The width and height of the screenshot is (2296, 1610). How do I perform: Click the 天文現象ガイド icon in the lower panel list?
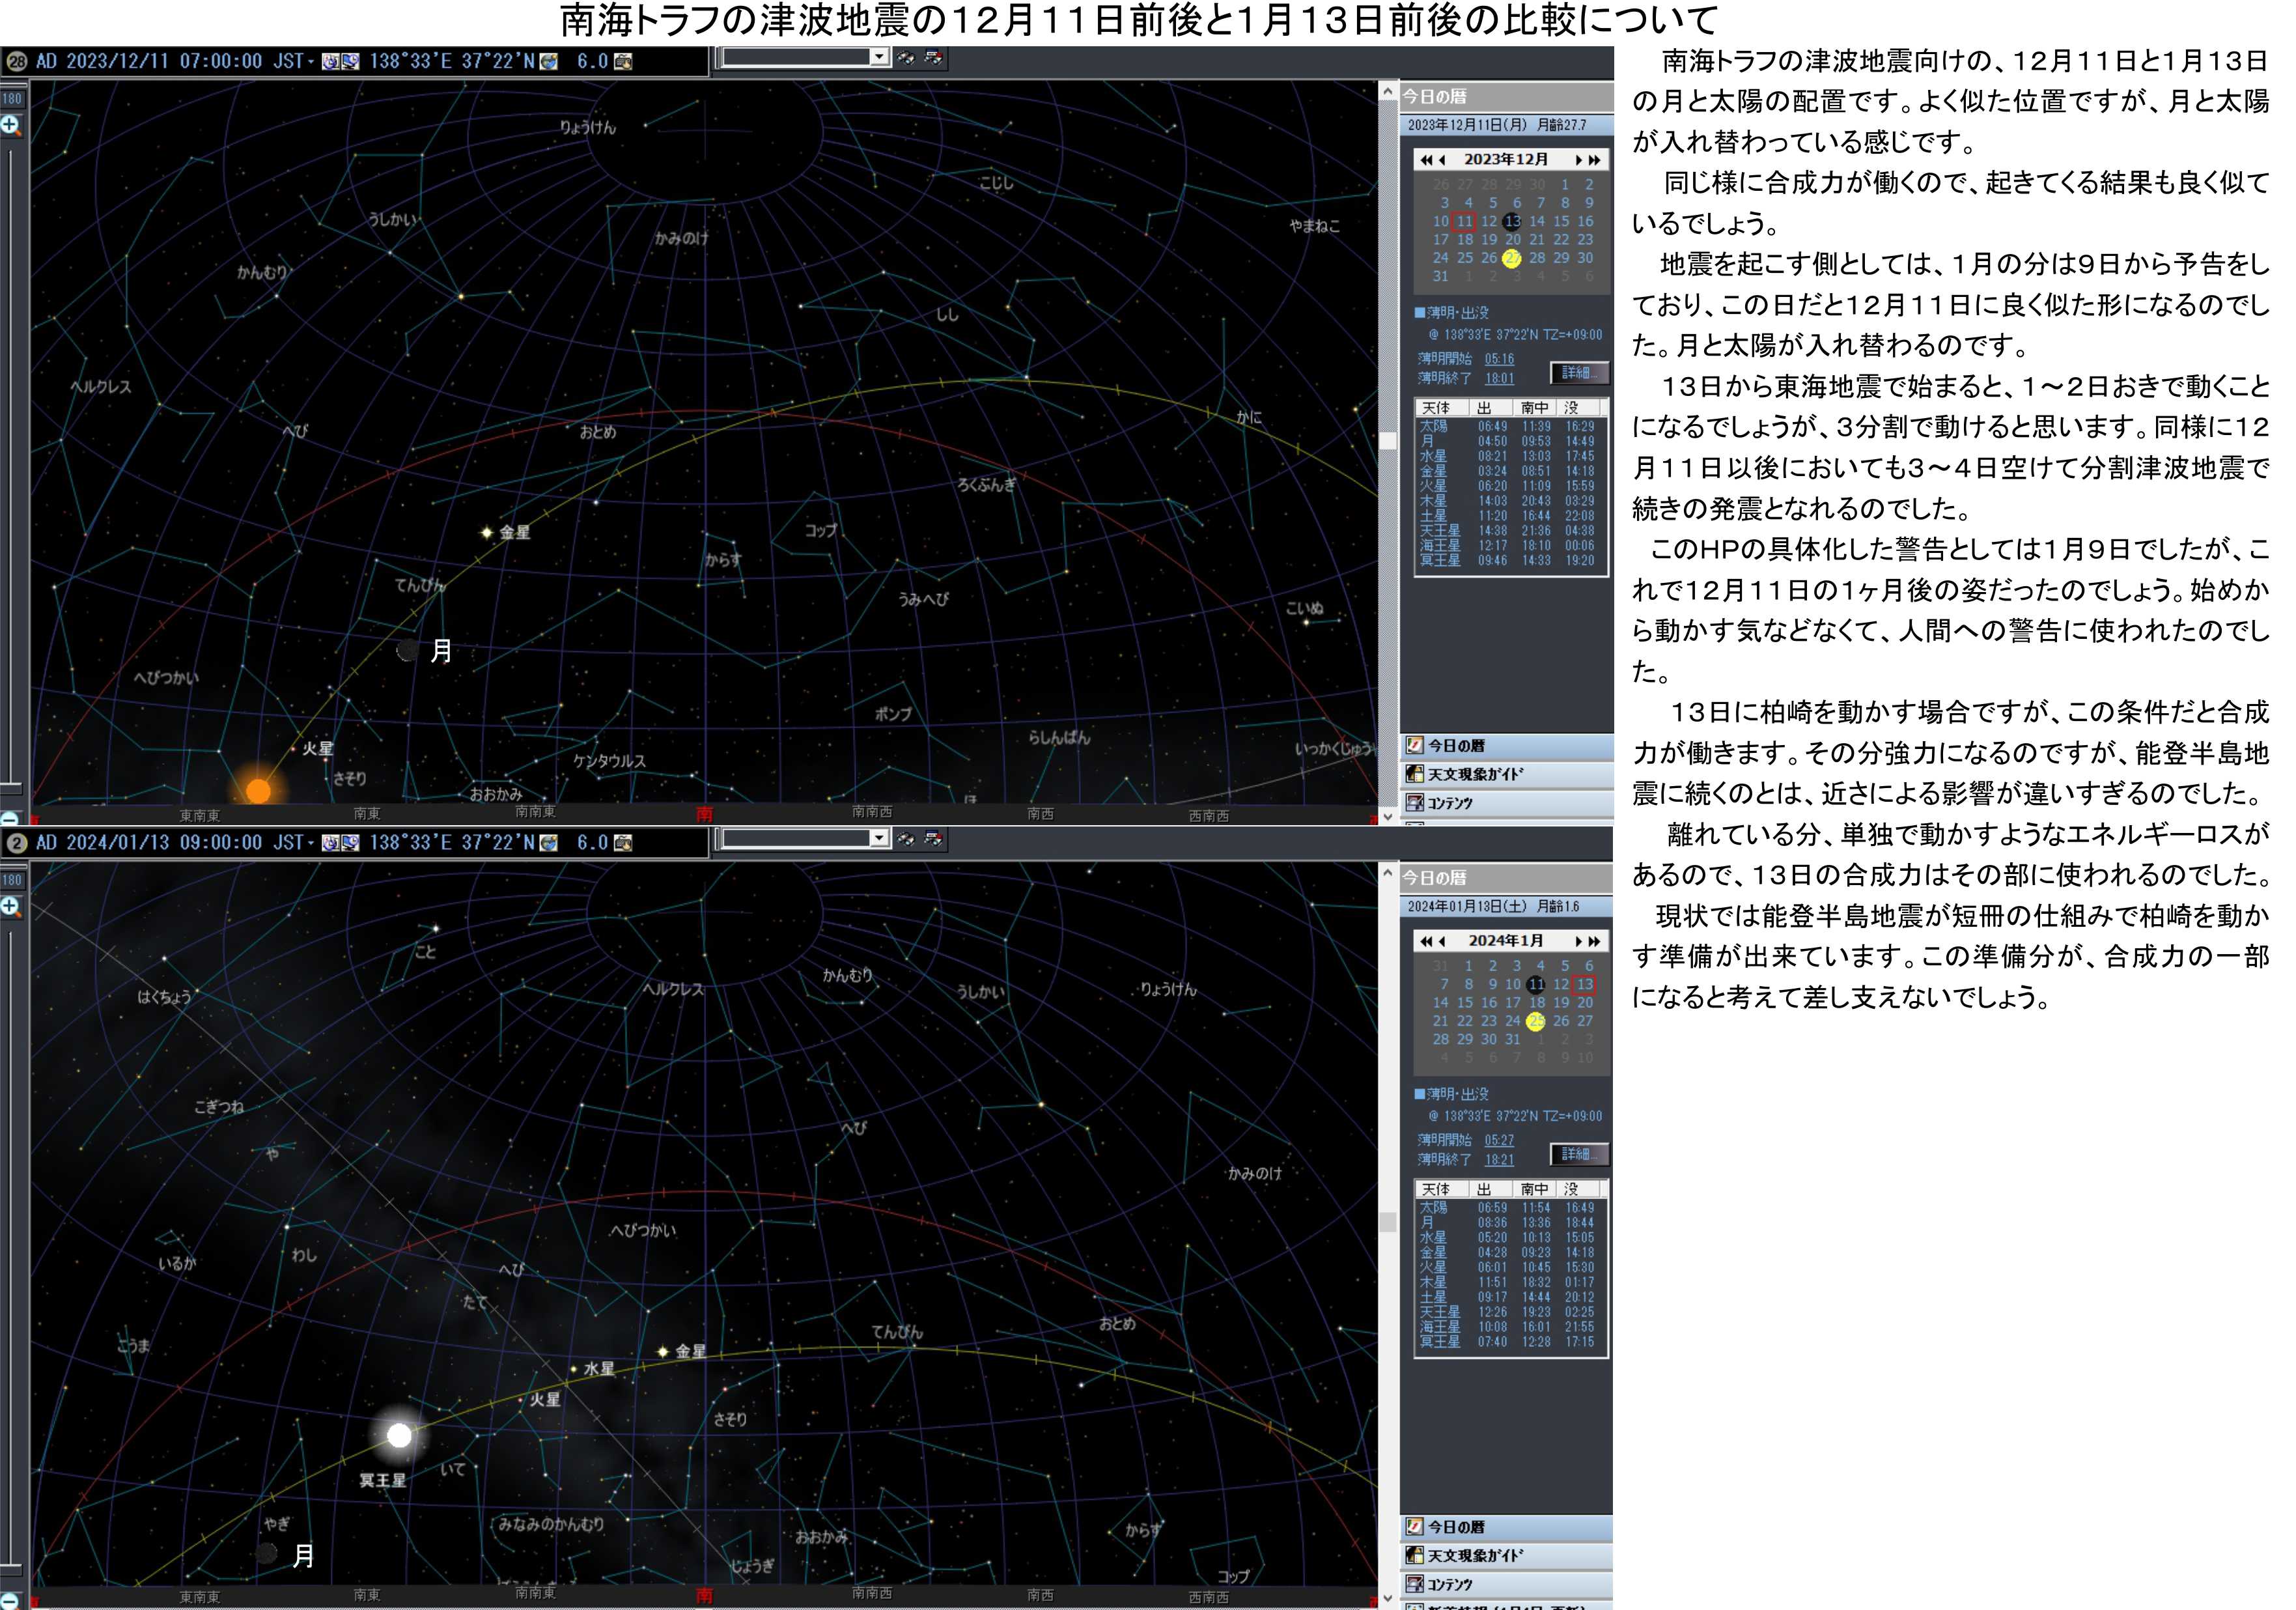tap(1414, 1556)
